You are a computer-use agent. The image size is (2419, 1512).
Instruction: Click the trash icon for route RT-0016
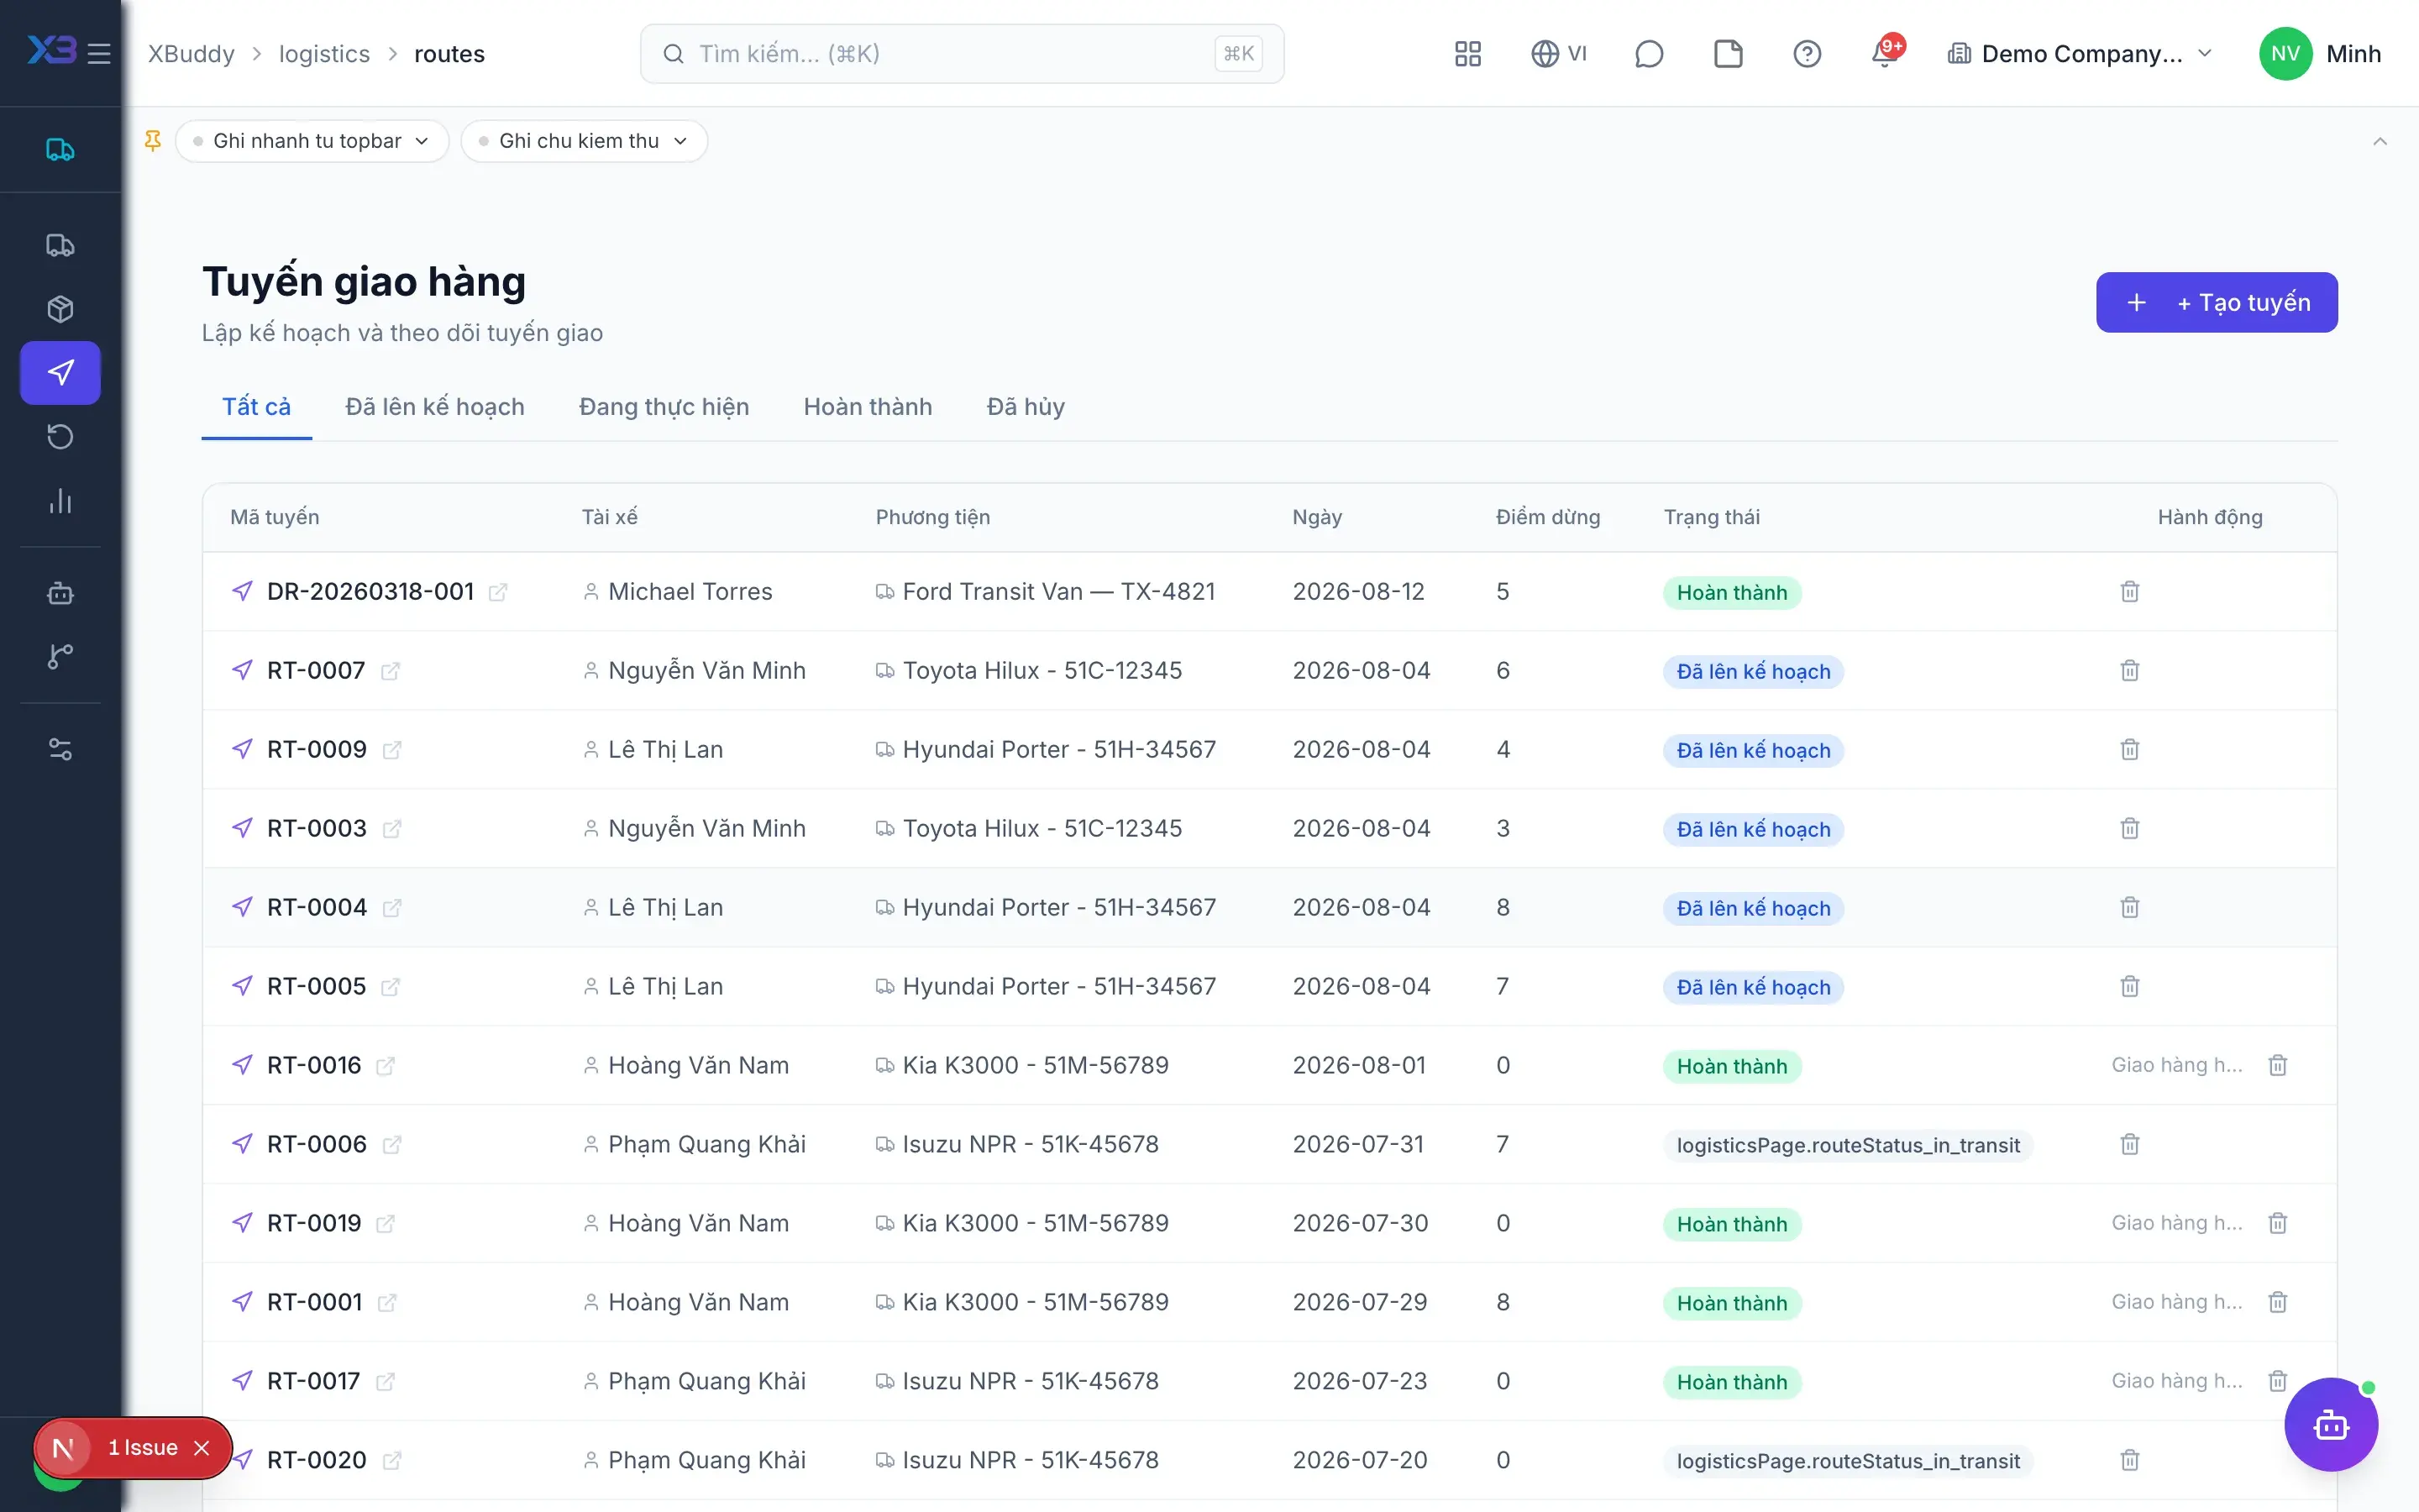pos(2277,1066)
